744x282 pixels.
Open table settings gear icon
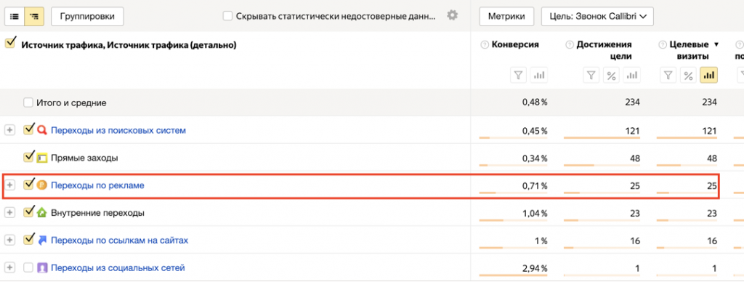point(453,16)
